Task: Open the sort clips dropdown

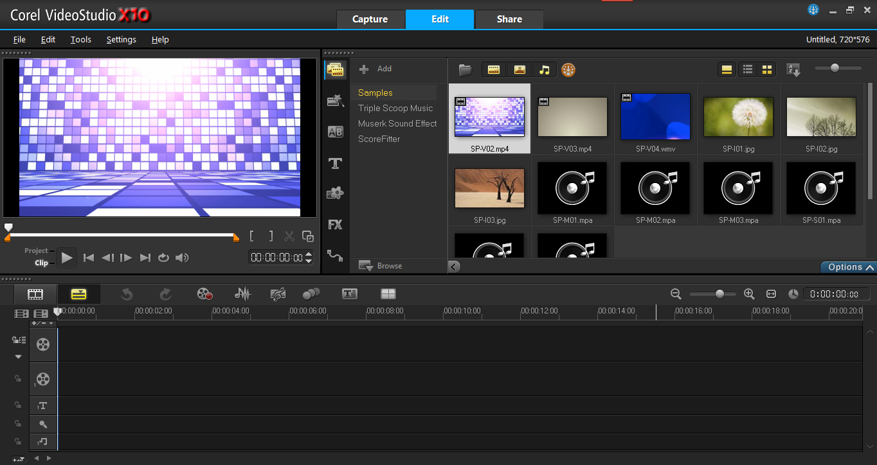Action: pos(793,70)
